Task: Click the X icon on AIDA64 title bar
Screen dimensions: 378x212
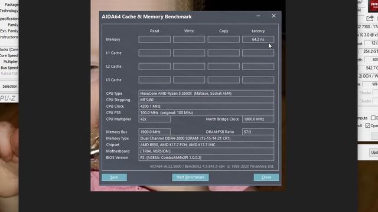Action: [x=273, y=16]
